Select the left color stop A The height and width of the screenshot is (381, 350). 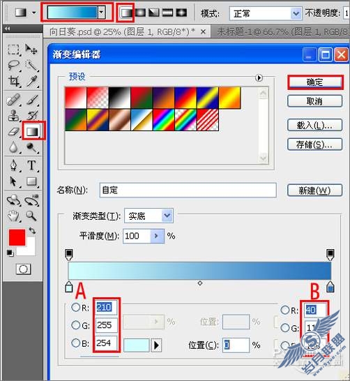coord(69,287)
